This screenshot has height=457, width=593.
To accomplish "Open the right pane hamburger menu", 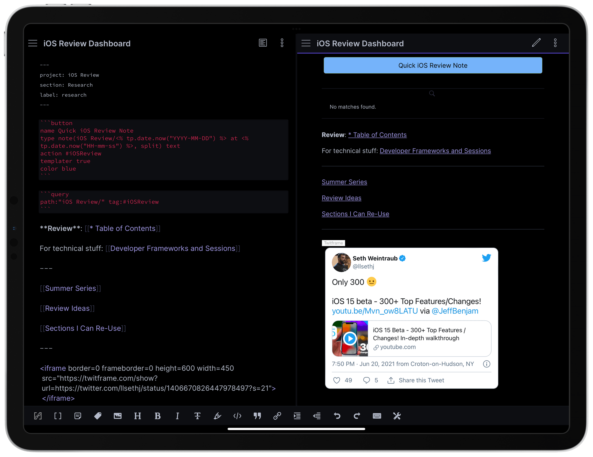I will coord(306,43).
